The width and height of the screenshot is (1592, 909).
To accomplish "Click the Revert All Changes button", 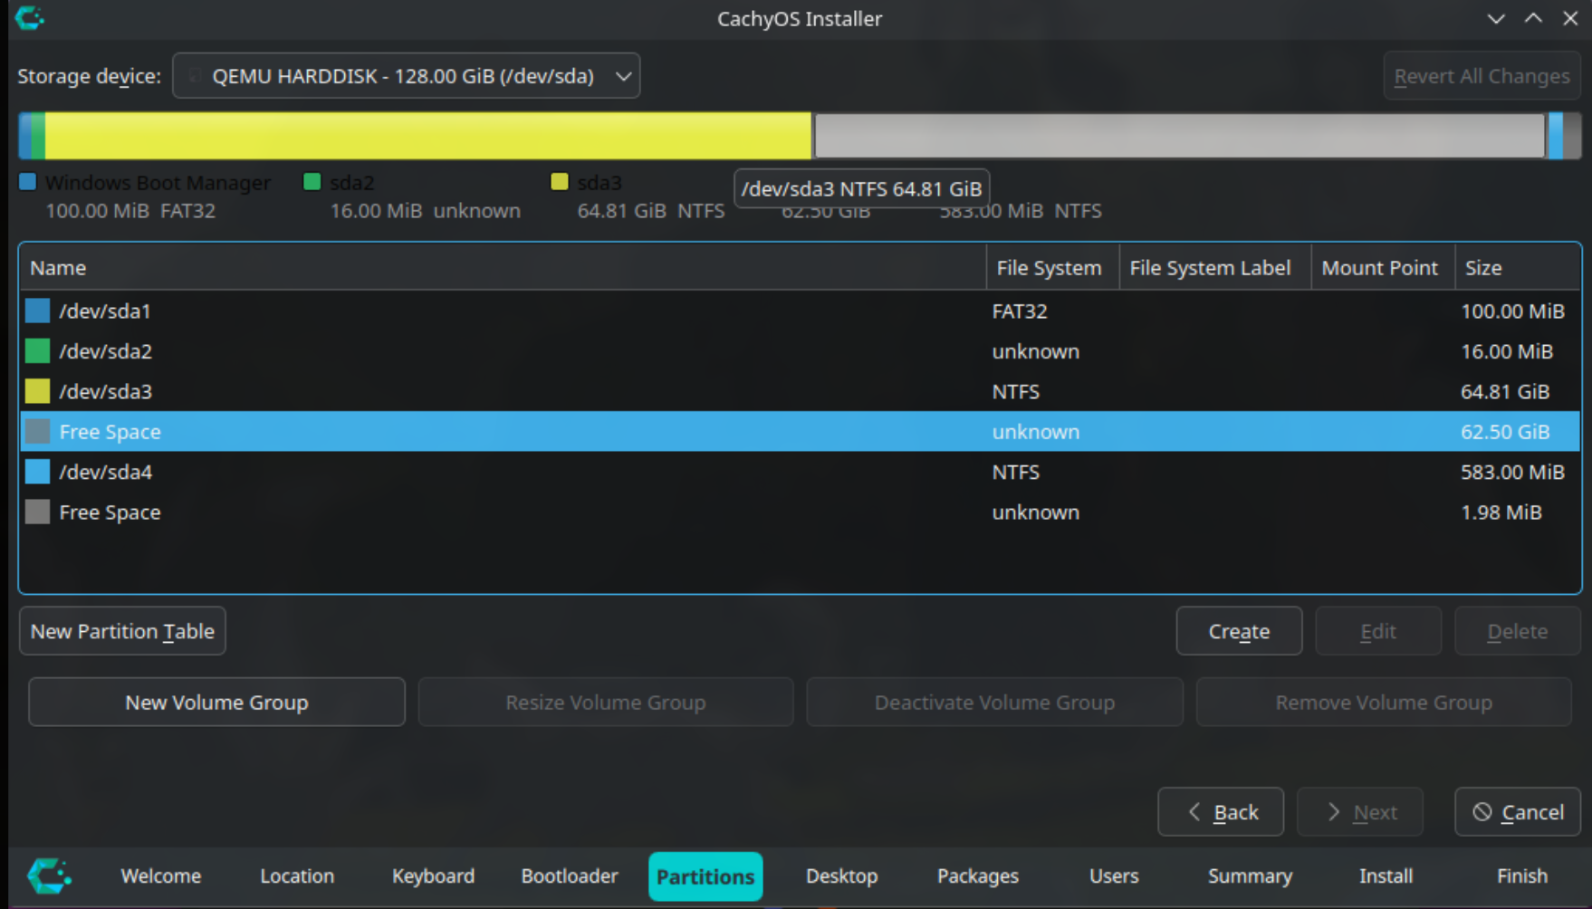I will pos(1482,76).
